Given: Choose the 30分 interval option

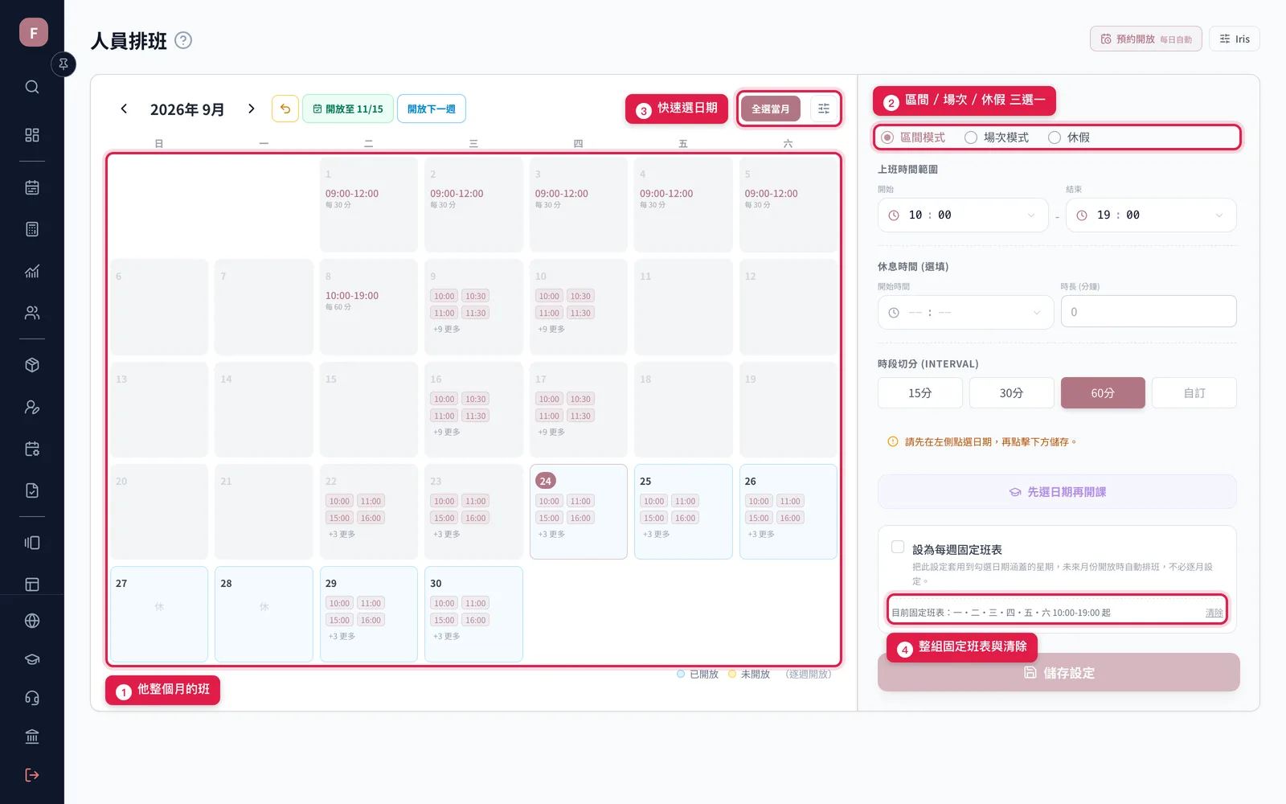Looking at the screenshot, I should [x=1011, y=393].
